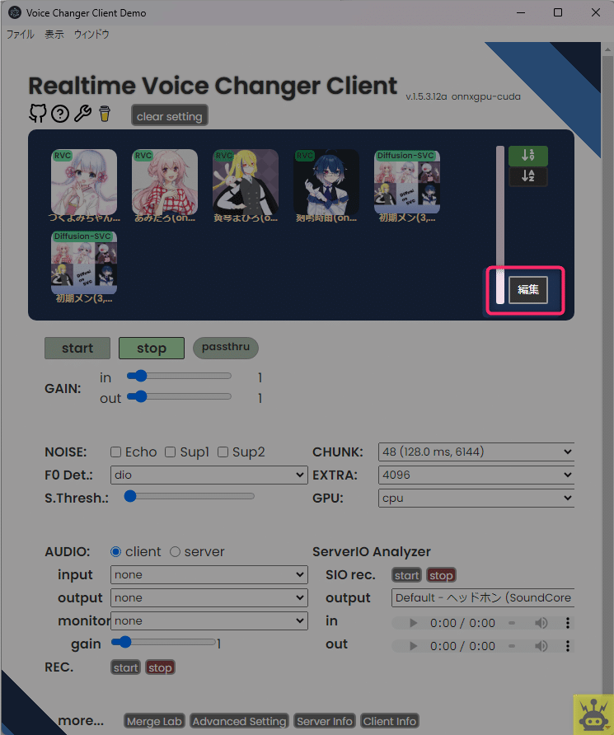Select second-row Diffusion-SVC 初期メン model
The width and height of the screenshot is (614, 735).
coord(84,263)
